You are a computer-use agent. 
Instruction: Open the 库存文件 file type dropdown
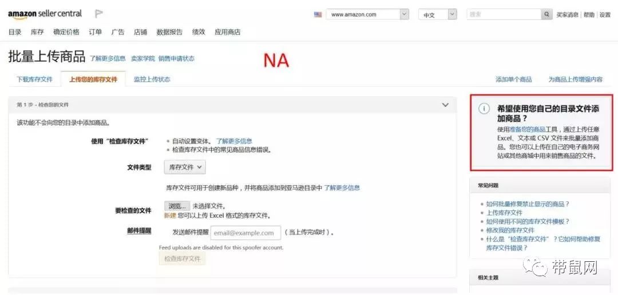[185, 168]
